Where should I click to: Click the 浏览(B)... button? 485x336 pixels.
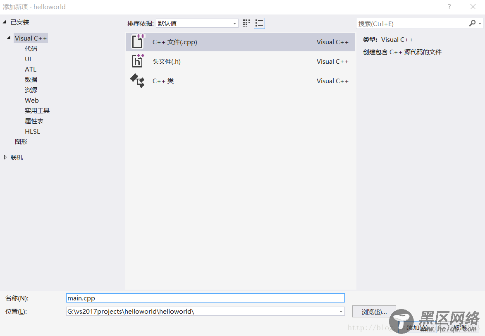(374, 312)
